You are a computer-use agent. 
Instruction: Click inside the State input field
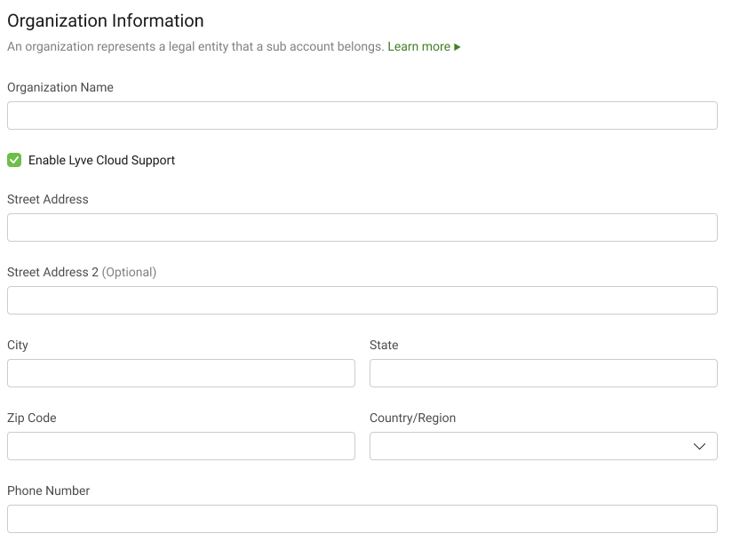[543, 373]
